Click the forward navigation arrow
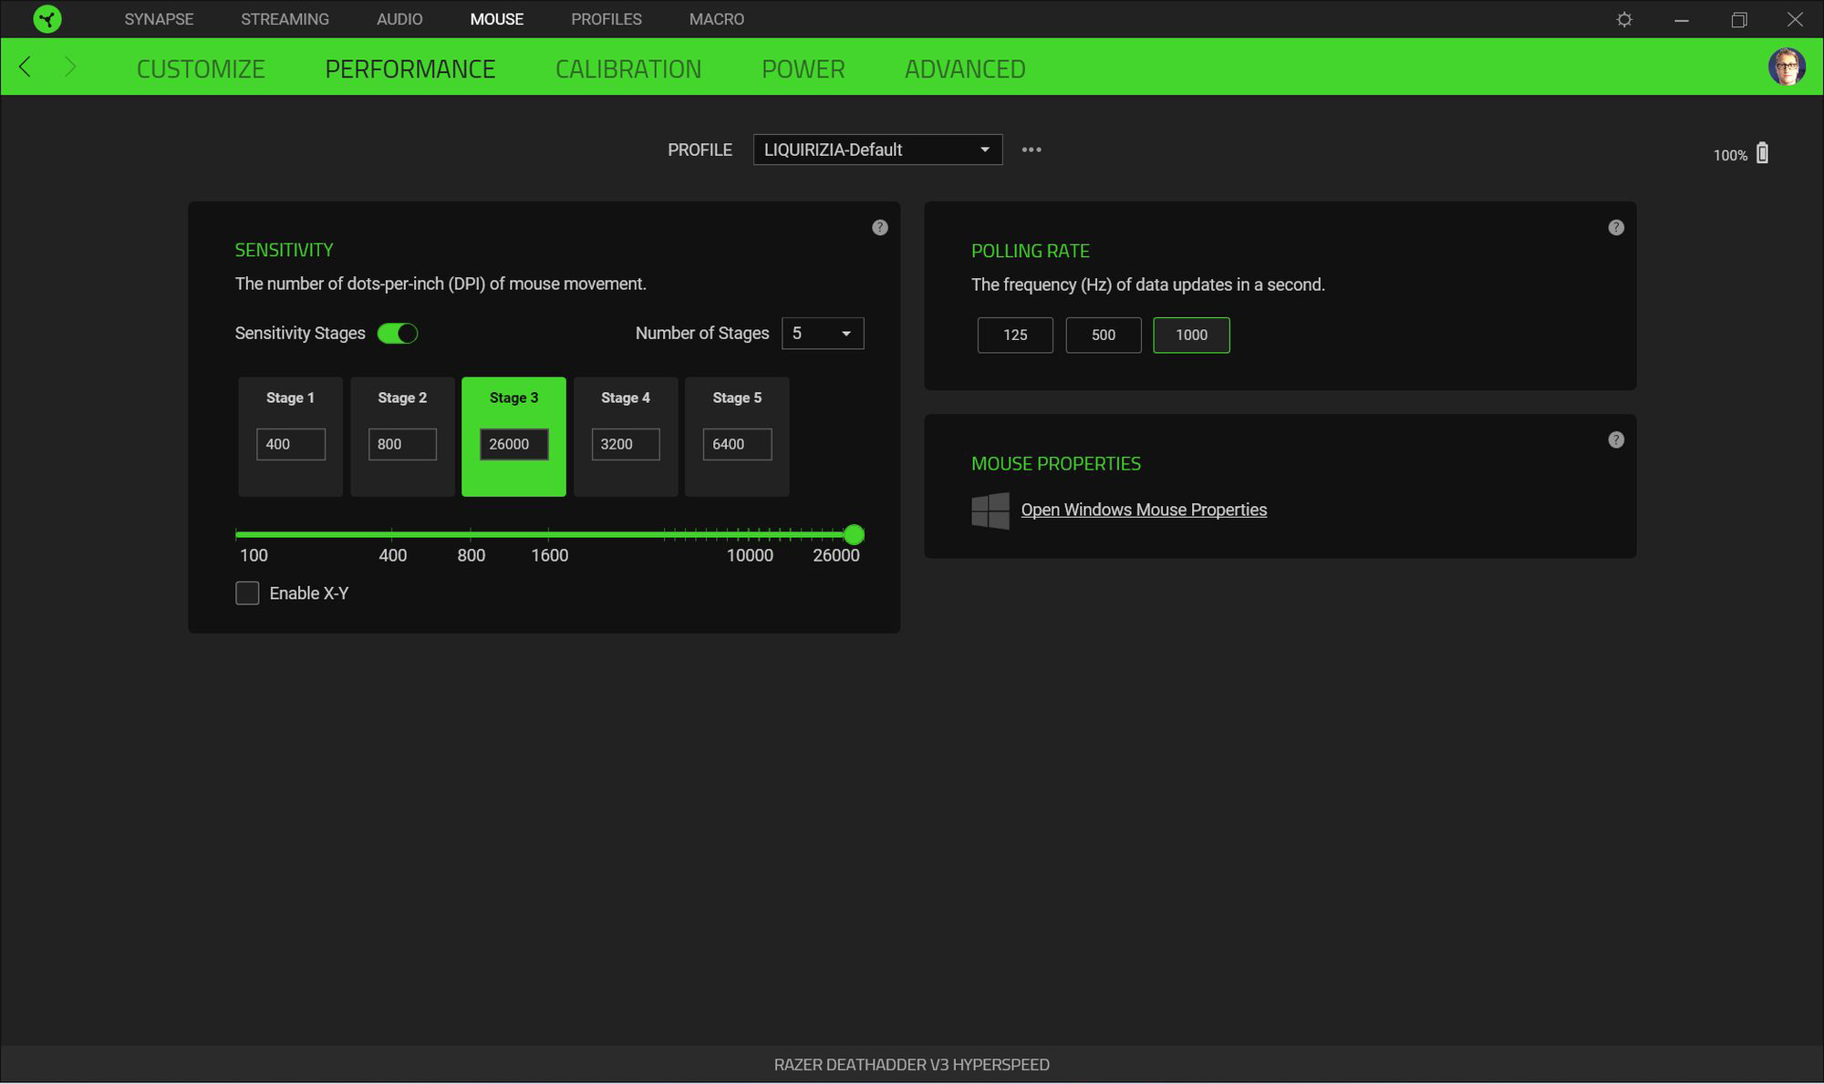 coord(70,67)
